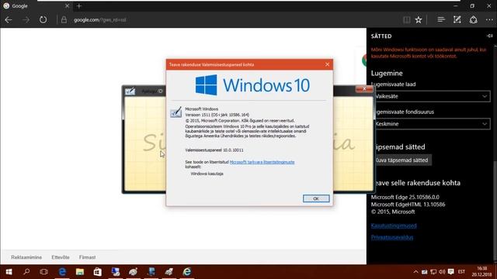
Task: Open taskbar search magnifier
Action: 26,272
